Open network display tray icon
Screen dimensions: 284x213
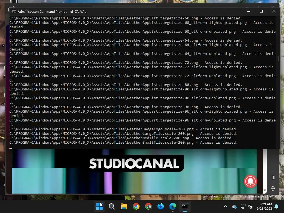pos(243,206)
